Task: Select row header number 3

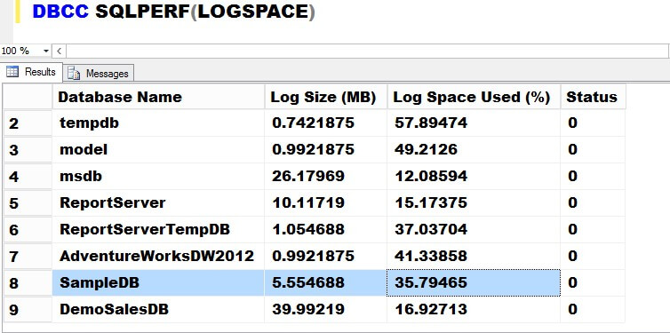Action: coord(28,150)
